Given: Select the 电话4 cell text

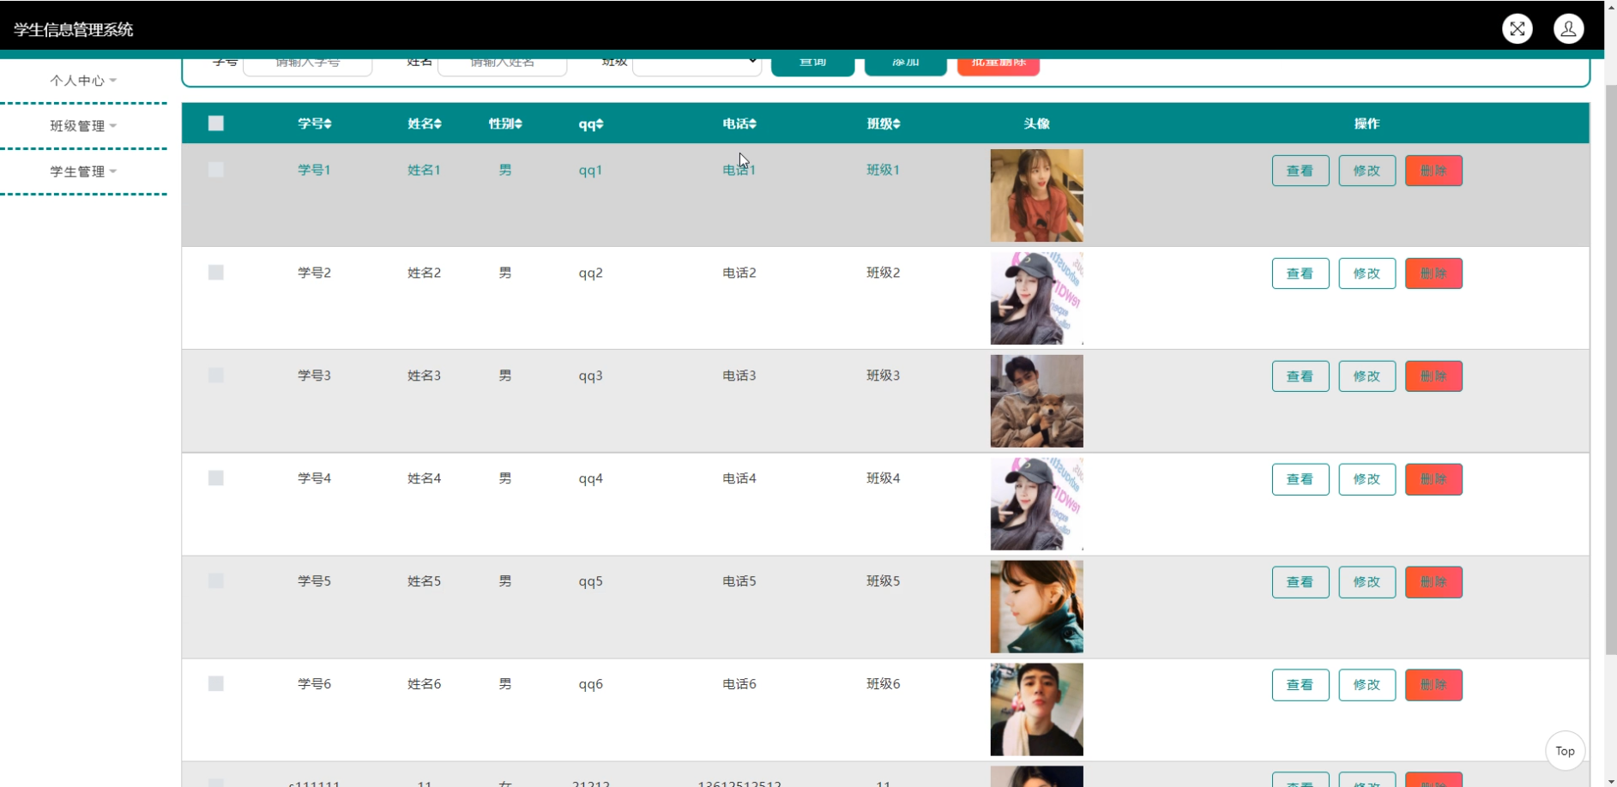Looking at the screenshot, I should click(739, 478).
